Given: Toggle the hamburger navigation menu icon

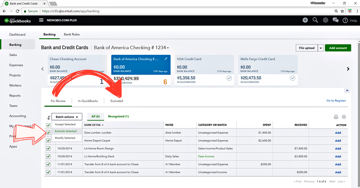Looking at the screenshot, I should point(41,20).
